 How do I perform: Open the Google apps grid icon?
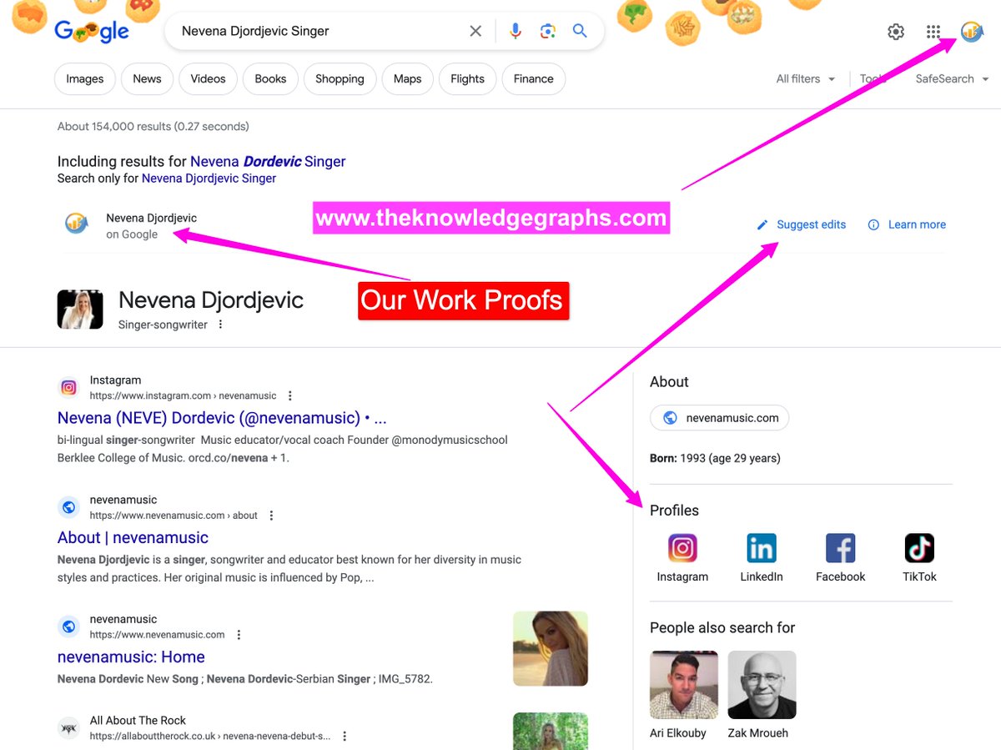[933, 32]
